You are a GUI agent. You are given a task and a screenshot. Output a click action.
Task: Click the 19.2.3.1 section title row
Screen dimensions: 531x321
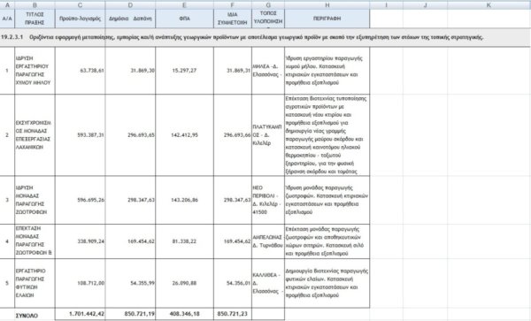click(265, 37)
